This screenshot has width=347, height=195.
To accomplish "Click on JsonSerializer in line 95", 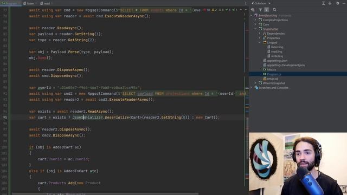I will [x=88, y=118].
